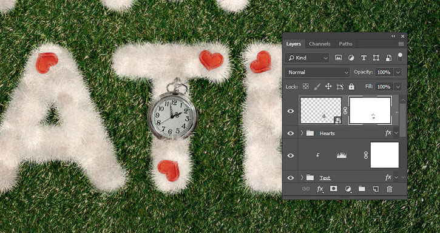Expand the Hearts group chevron
Screen dimensions: 440x233
pos(302,133)
